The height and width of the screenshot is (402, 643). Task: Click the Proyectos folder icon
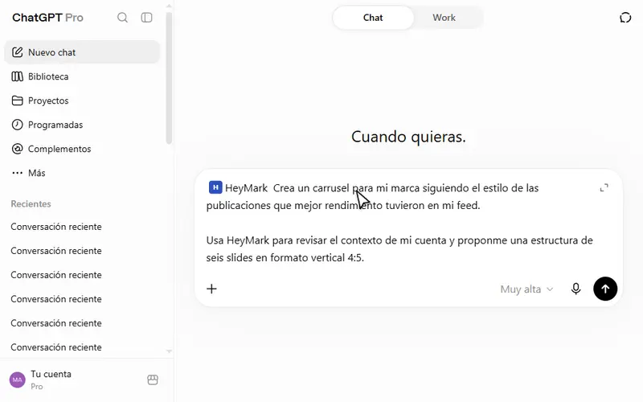click(17, 100)
